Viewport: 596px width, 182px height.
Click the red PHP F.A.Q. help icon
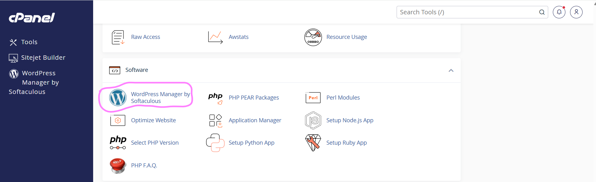[x=118, y=166]
